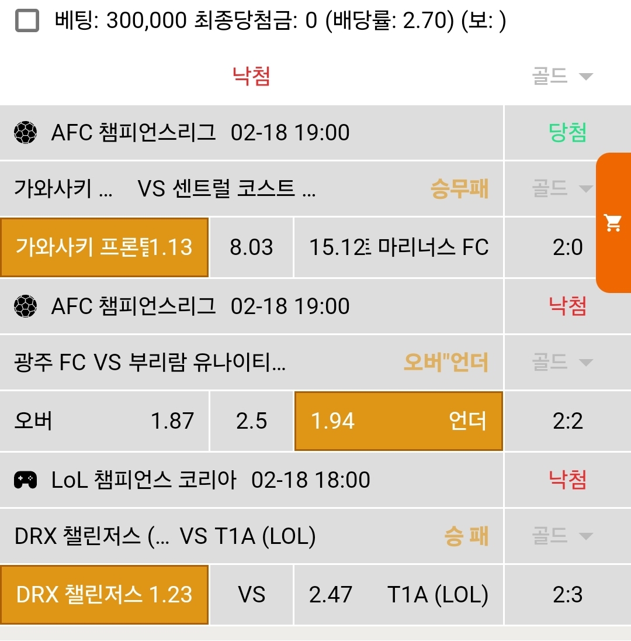
Task: Click soccer ball icon beside 광주 FC match league
Action: (25, 306)
